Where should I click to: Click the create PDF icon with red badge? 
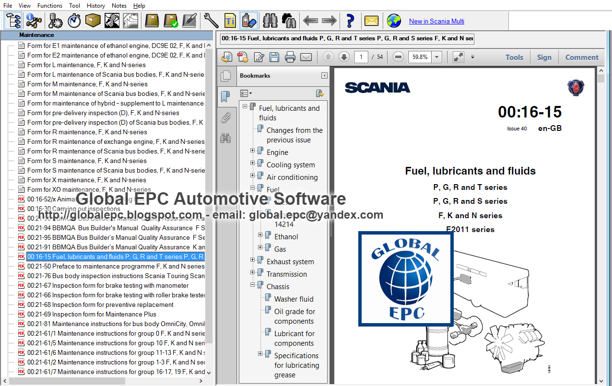point(243,58)
